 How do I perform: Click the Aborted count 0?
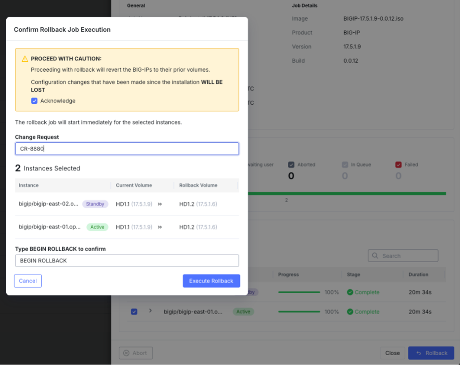click(x=292, y=176)
